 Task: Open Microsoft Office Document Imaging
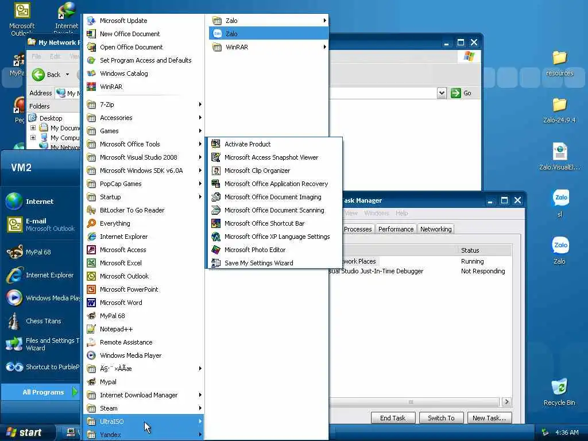274,197
